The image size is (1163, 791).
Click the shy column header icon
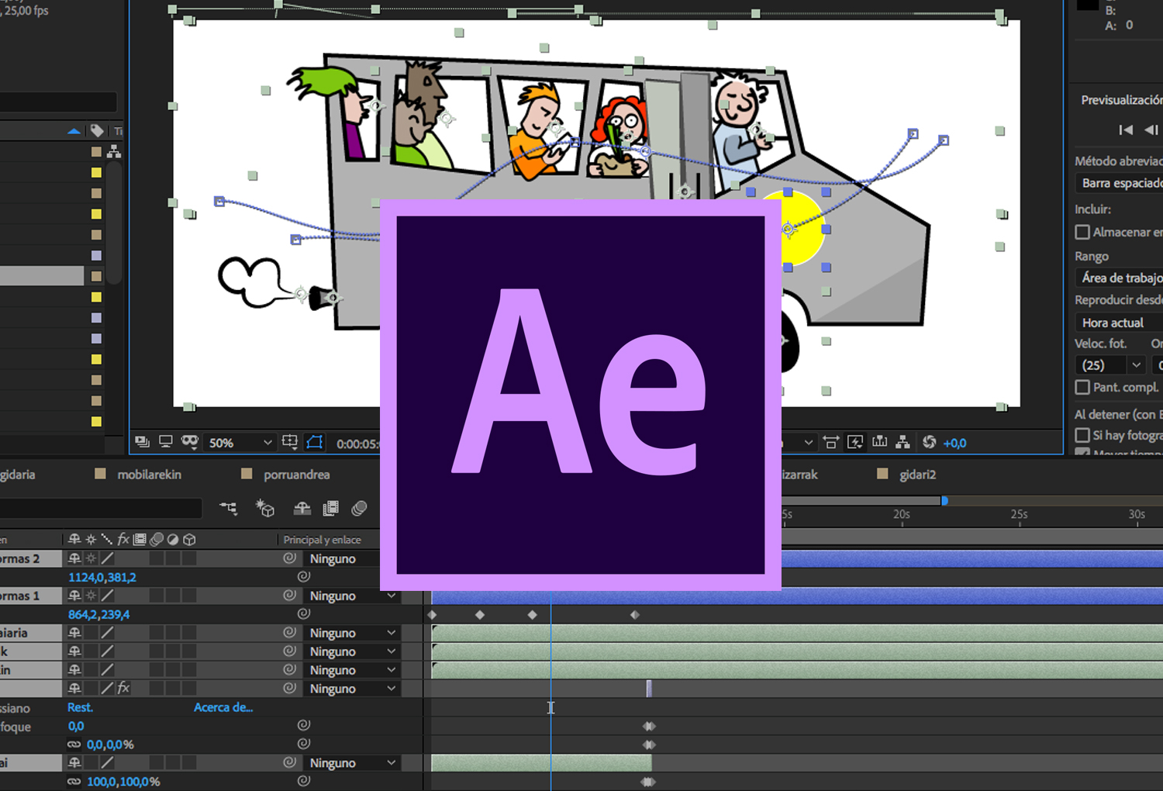[74, 539]
